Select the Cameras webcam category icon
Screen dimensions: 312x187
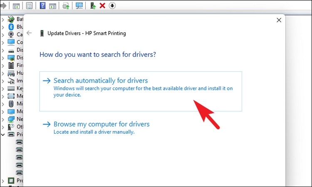coord(11,34)
